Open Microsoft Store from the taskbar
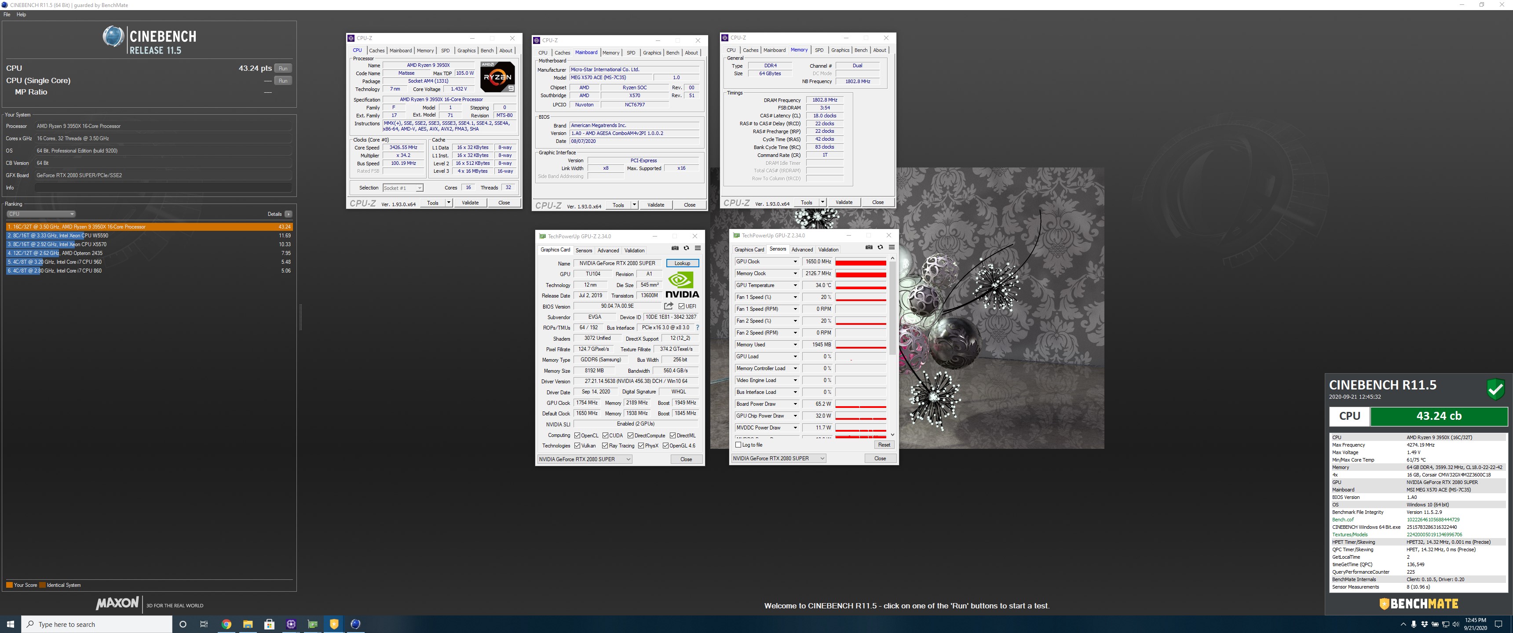Viewport: 1513px width, 633px height. tap(270, 624)
